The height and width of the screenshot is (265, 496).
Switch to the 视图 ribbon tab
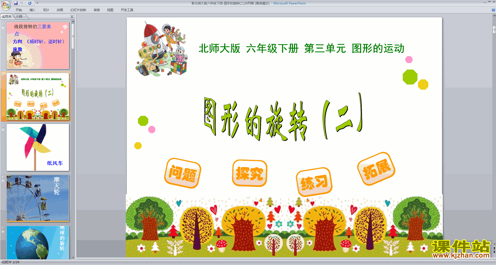pyautogui.click(x=110, y=10)
